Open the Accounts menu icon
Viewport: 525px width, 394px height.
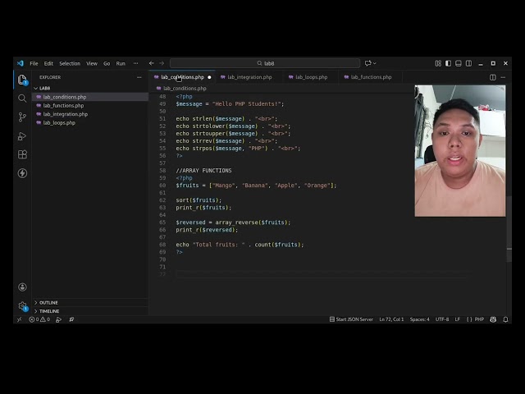click(x=22, y=287)
